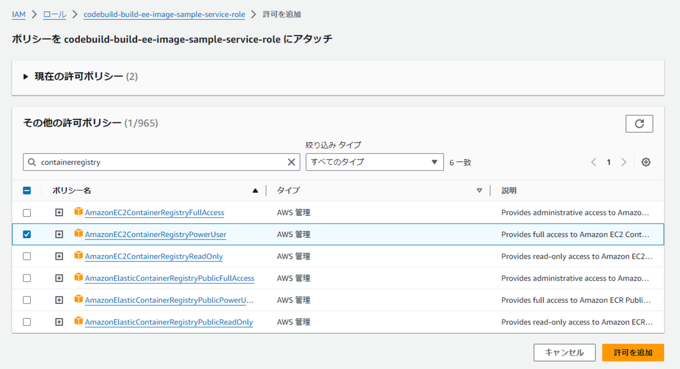This screenshot has width=680, height=369.
Task: Expand AmazonEC2ContainerRegistryReadOnly policy details
Action: coord(59,256)
